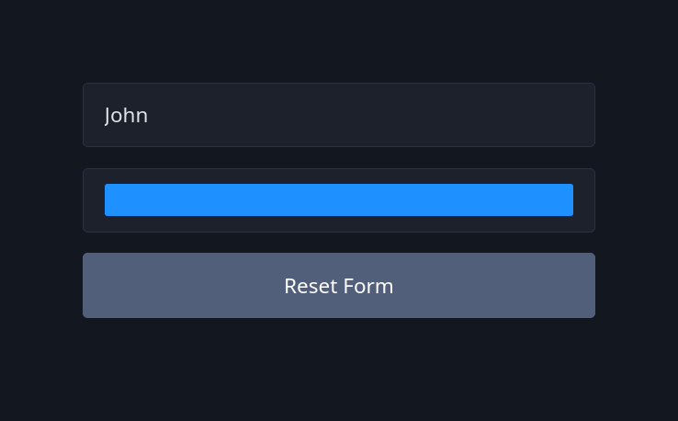Open the blue color picker swatch
The image size is (678, 421).
(x=338, y=200)
